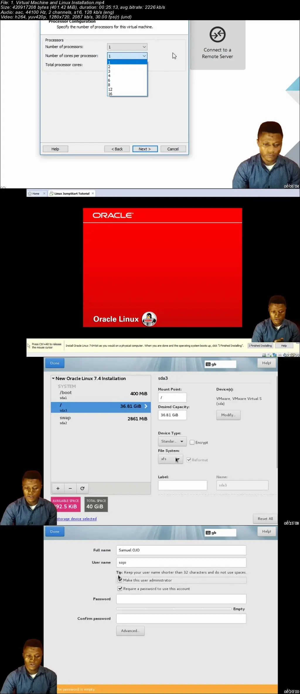Switch to the Home tab

pos(37,194)
